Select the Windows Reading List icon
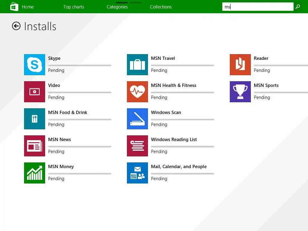 137,146
